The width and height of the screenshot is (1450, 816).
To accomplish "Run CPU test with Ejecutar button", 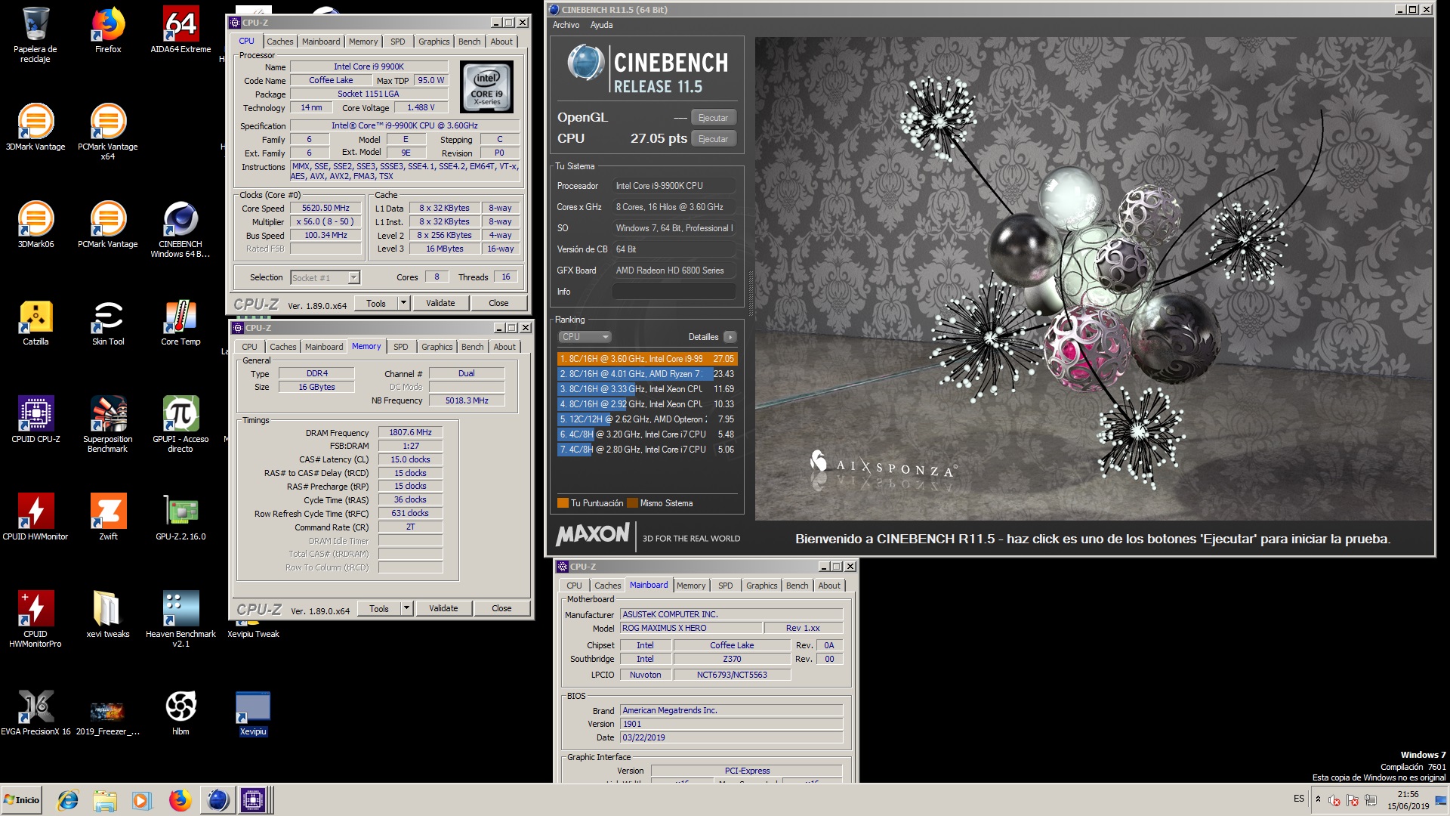I will [x=713, y=139].
